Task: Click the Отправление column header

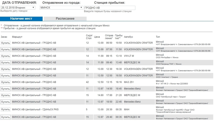Action: (x=109, y=37)
